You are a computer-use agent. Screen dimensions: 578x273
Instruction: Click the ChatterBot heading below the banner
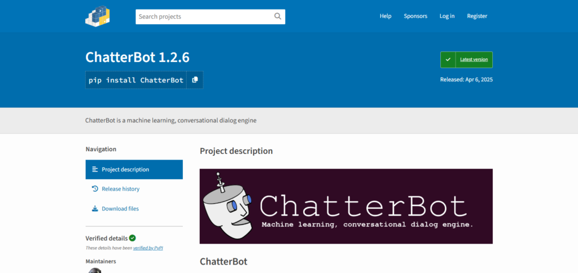(x=224, y=262)
